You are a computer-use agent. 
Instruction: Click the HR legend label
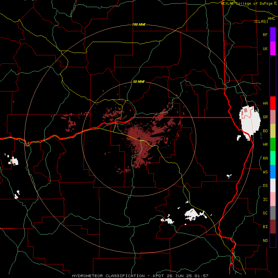click(x=265, y=145)
